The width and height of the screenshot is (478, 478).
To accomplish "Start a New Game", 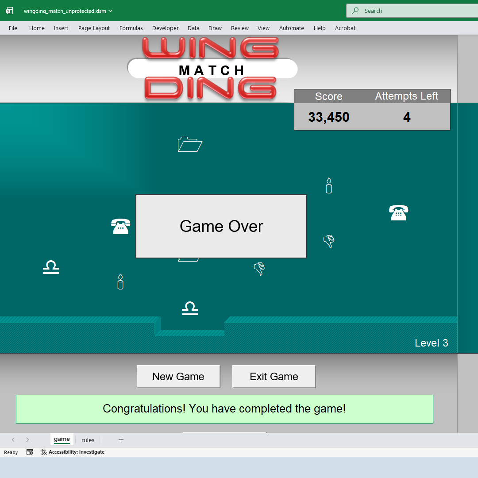I will [x=178, y=376].
